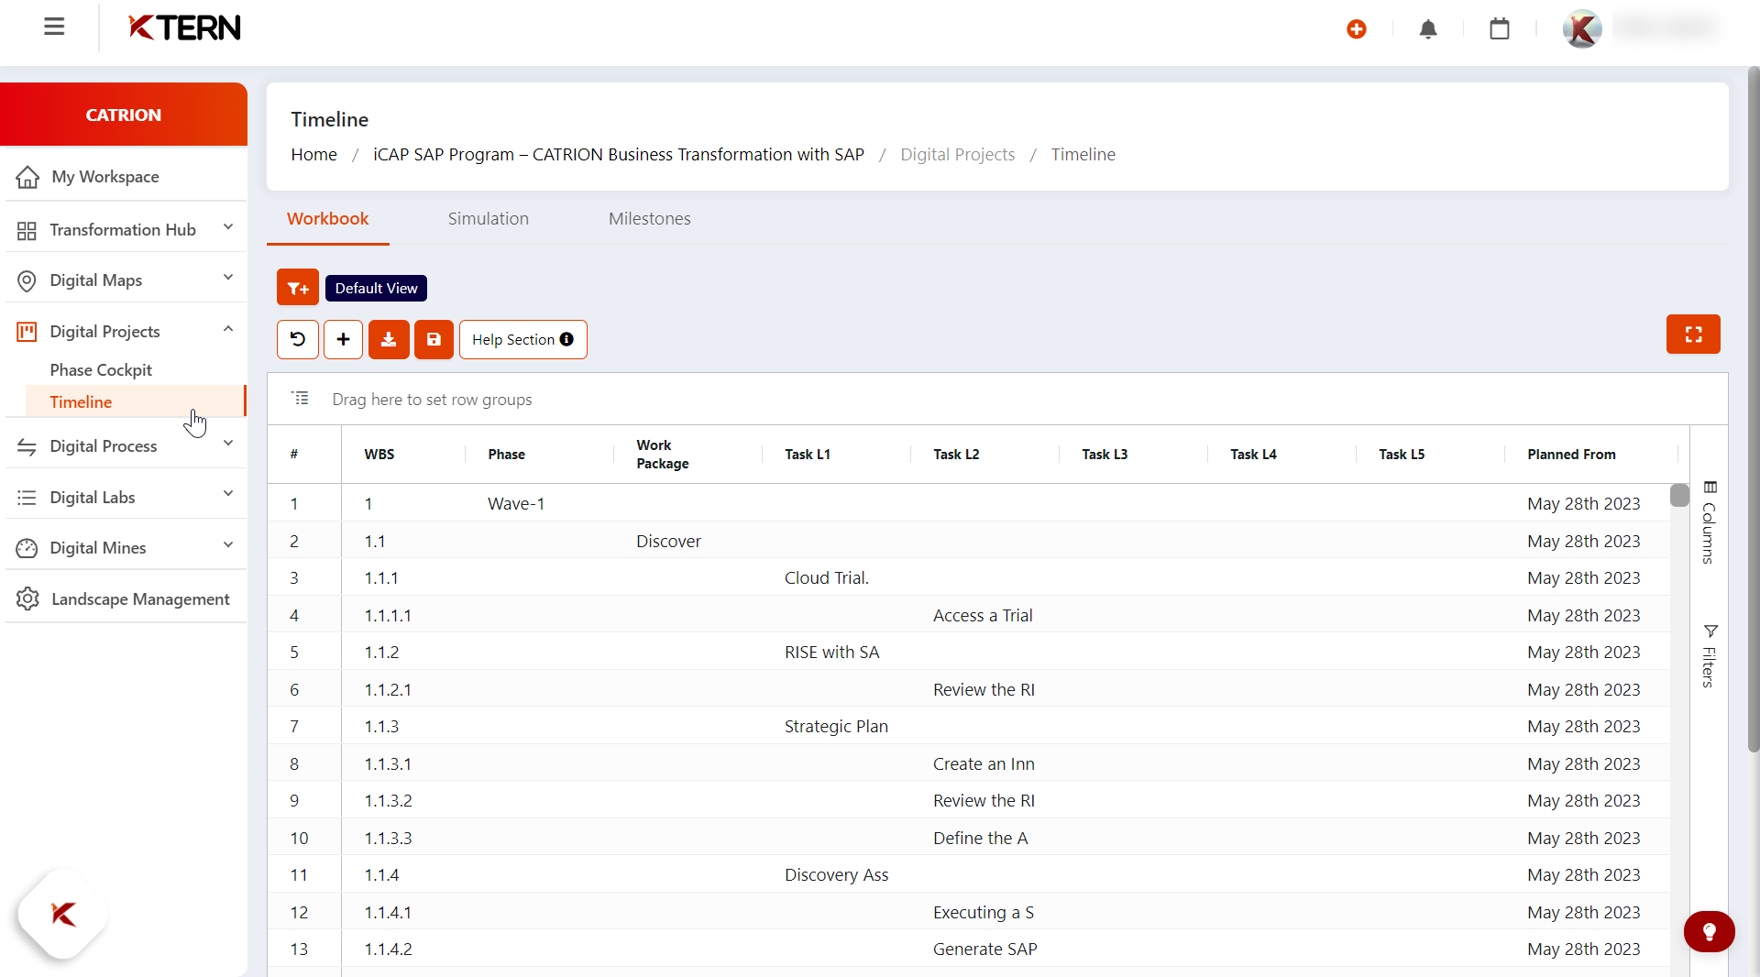This screenshot has width=1760, height=977.
Task: Click the Work Package column header
Action: point(663,455)
